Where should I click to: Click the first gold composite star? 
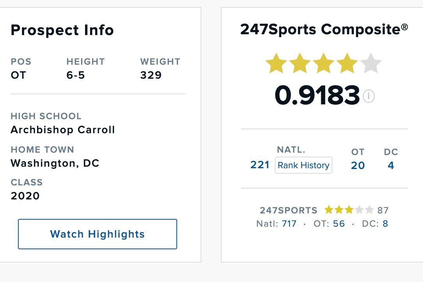coord(276,64)
